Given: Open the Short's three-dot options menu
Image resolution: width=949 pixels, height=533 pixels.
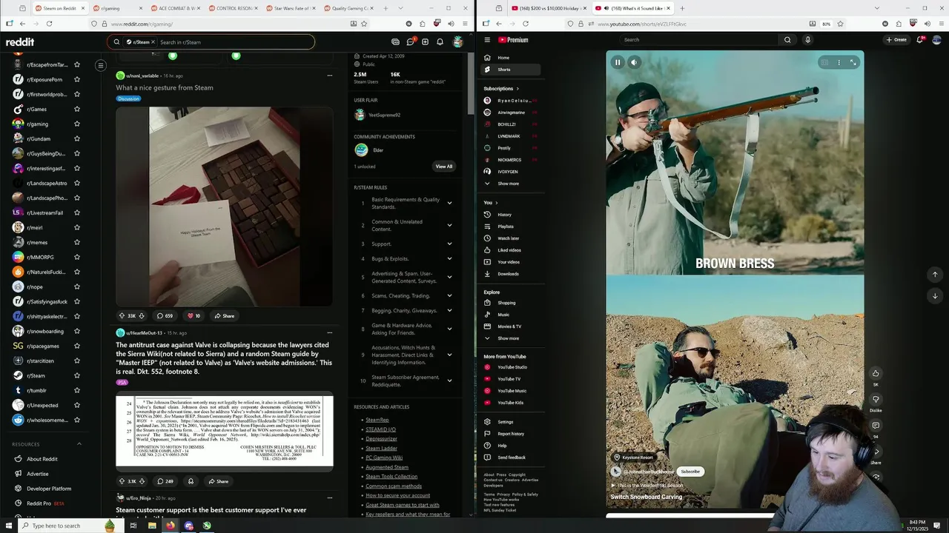Looking at the screenshot, I should tap(839, 63).
